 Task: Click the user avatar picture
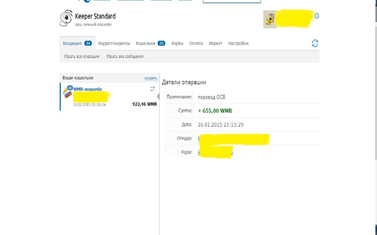point(269,20)
